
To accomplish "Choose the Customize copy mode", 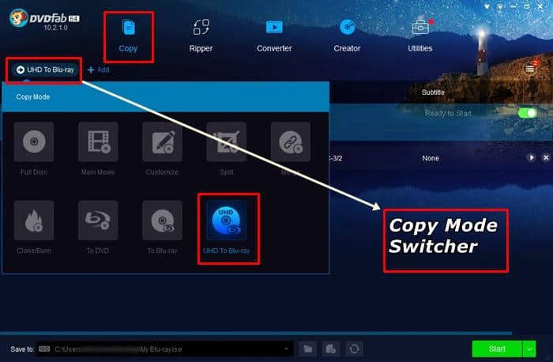I will (x=162, y=149).
